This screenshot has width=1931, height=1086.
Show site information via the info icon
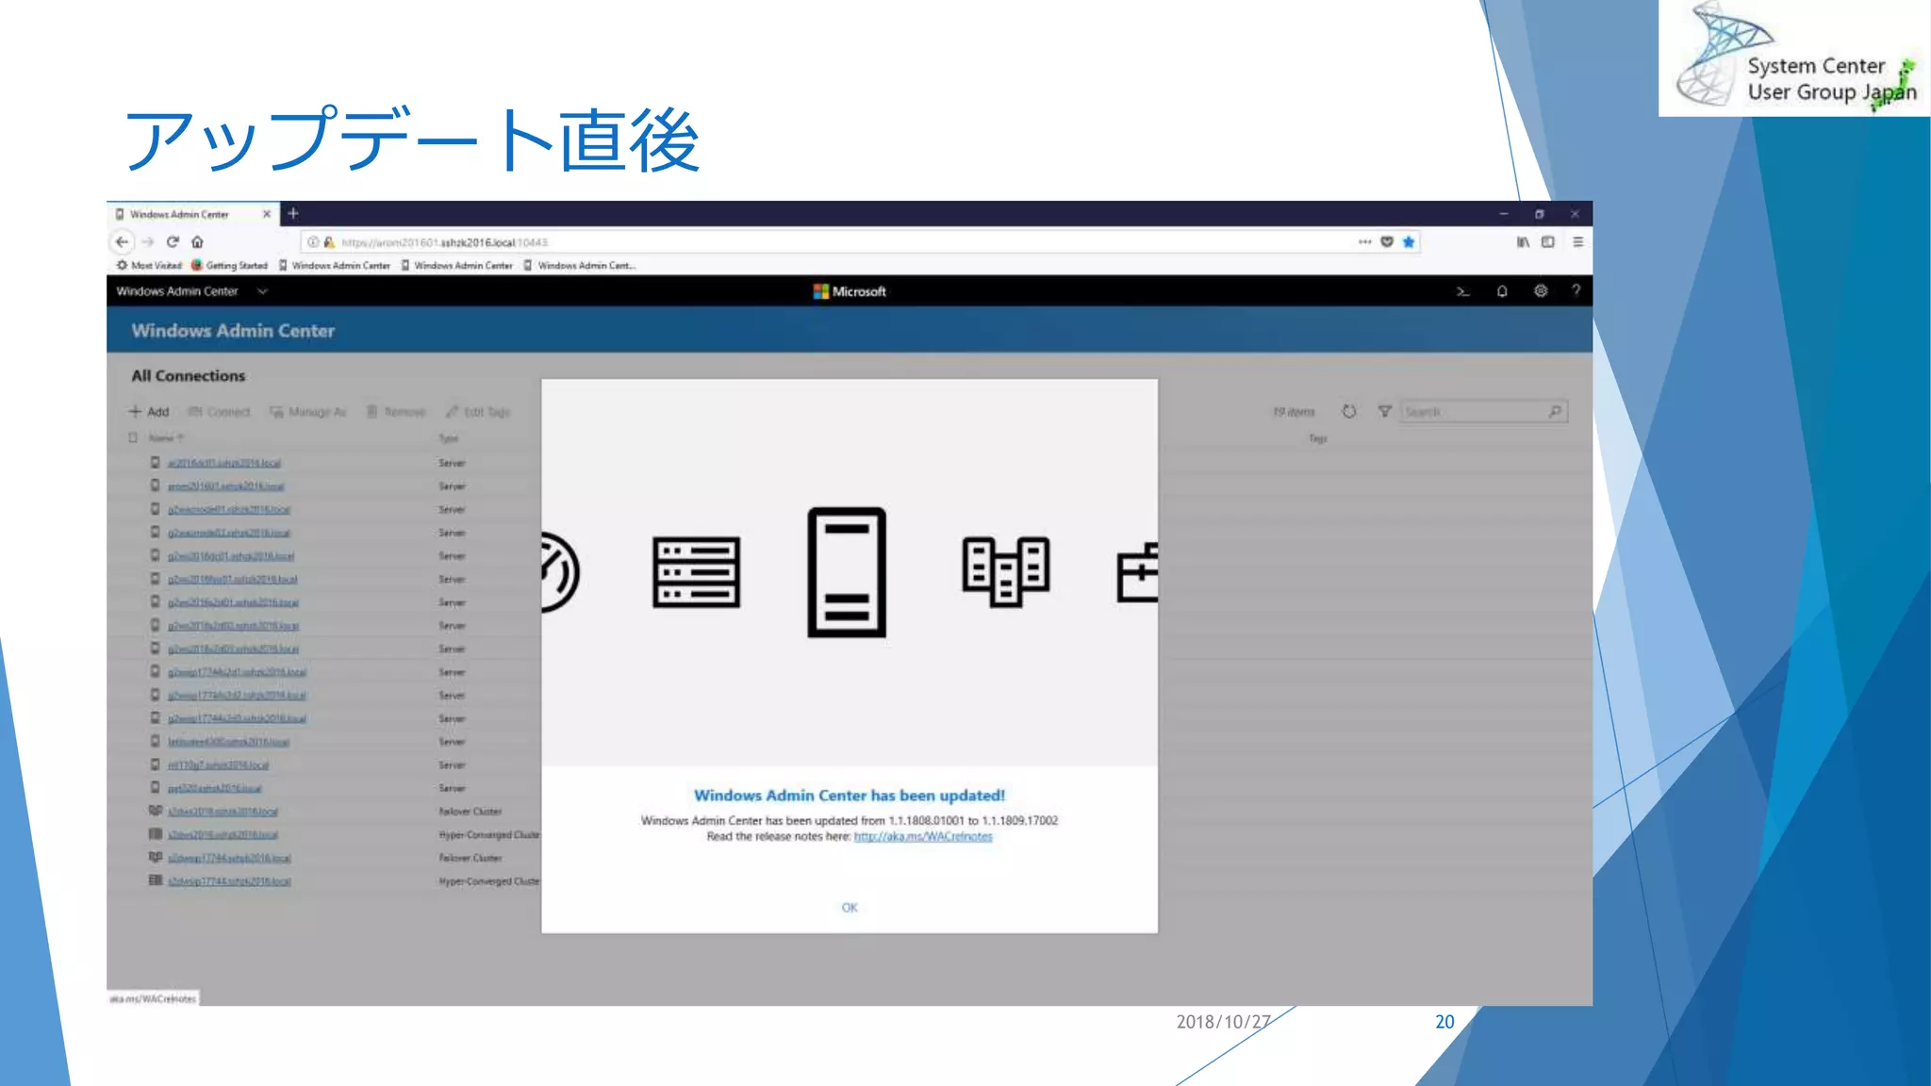point(313,242)
